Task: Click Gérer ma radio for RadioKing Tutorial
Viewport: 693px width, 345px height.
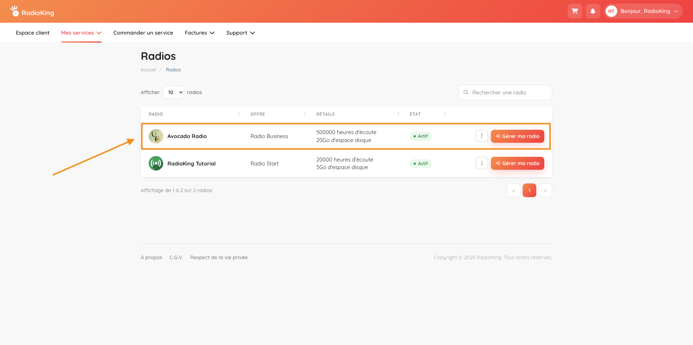Action: click(517, 163)
